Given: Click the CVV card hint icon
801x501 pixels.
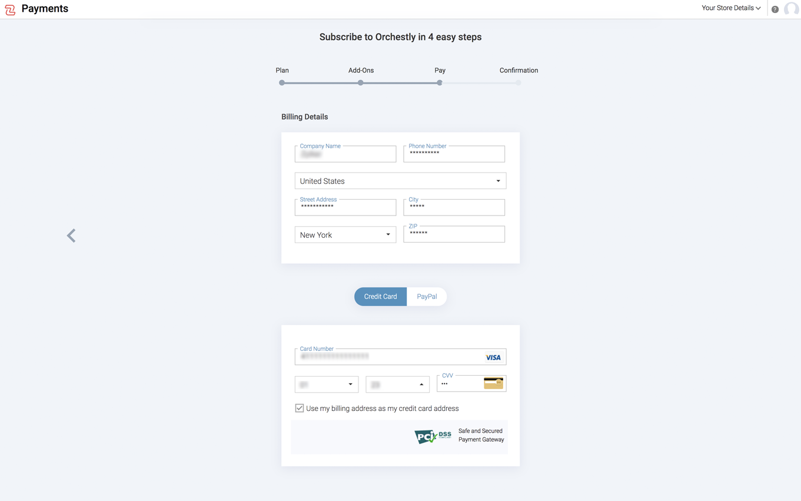Looking at the screenshot, I should click(x=493, y=383).
